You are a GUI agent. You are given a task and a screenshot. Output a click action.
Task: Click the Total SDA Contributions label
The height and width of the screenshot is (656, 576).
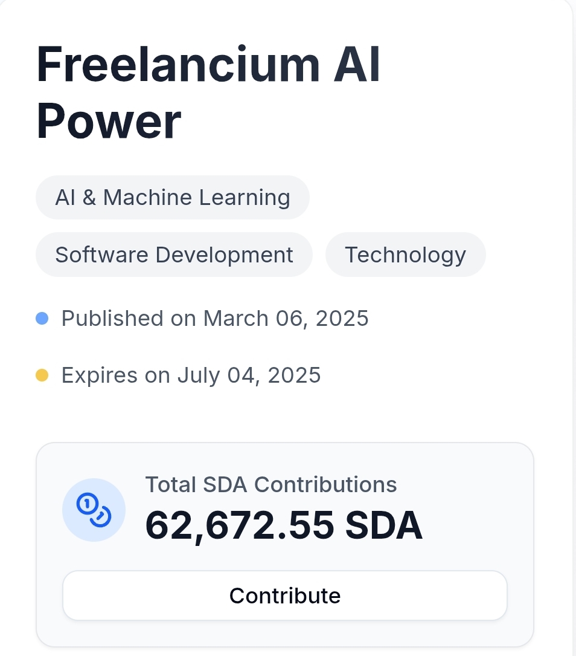tap(271, 484)
